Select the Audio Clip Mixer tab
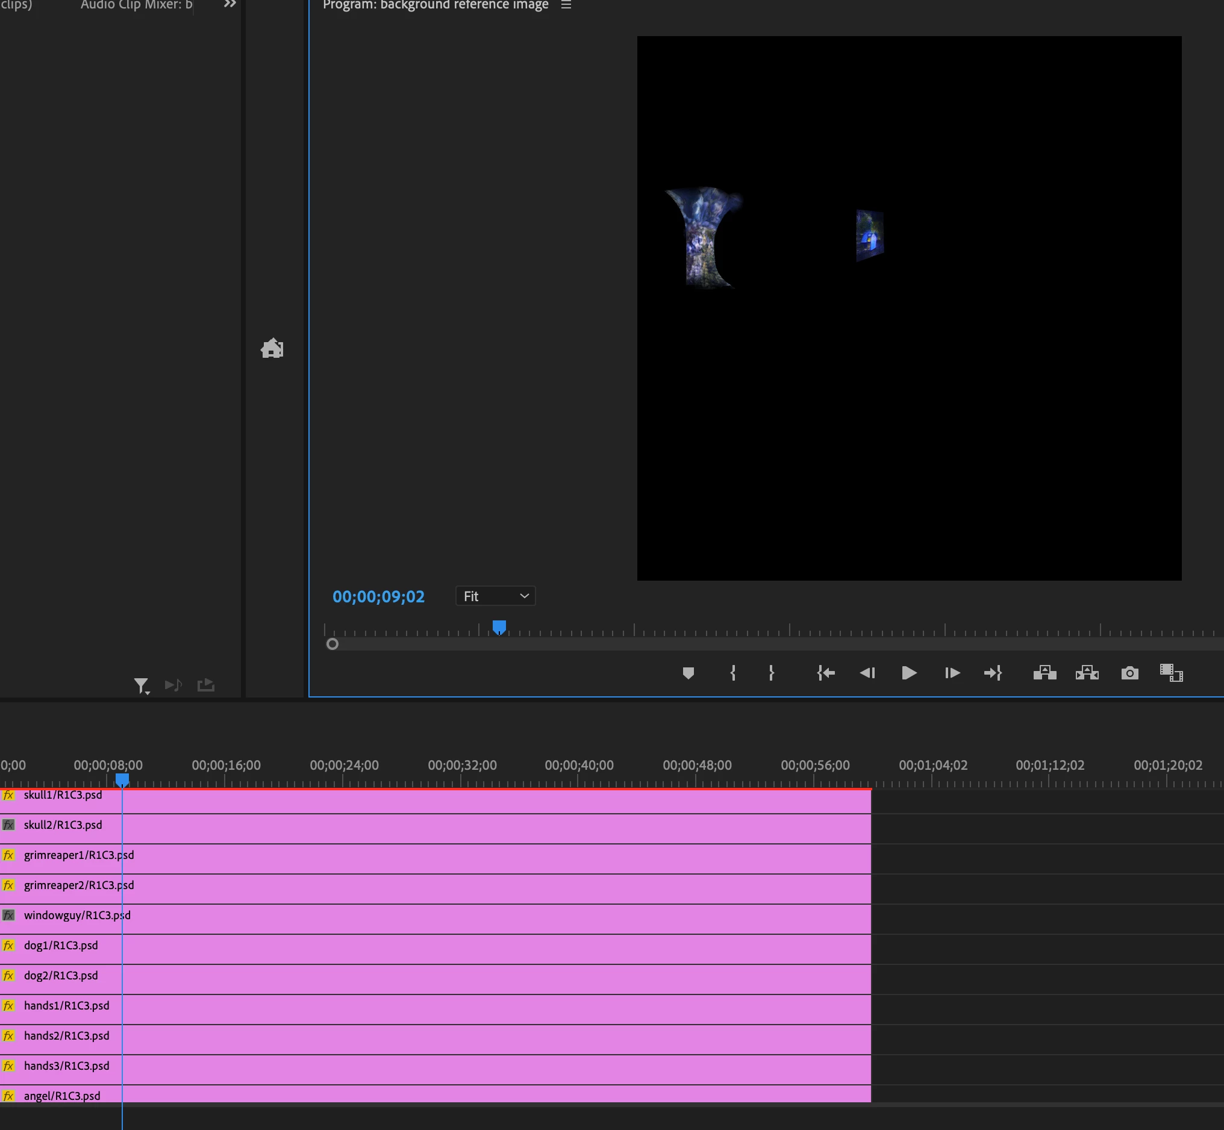This screenshot has width=1224, height=1130. [x=136, y=5]
